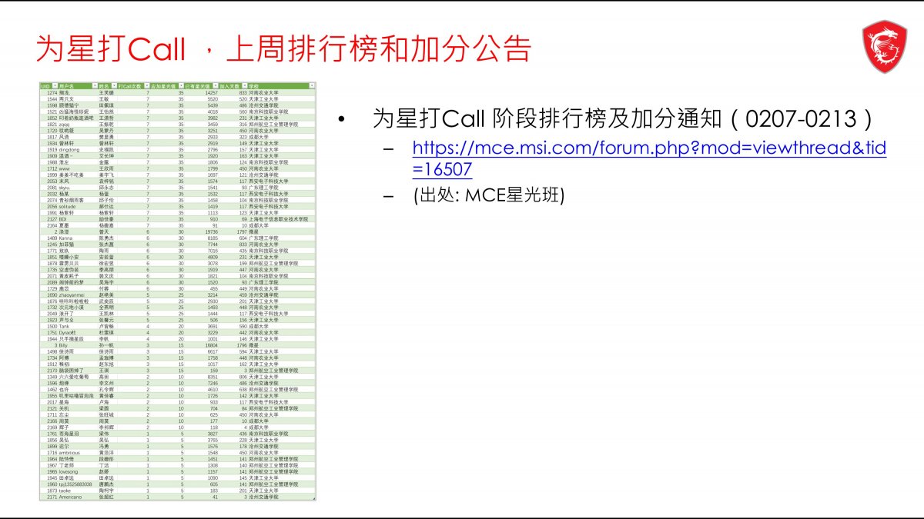Click the star value 3691 cell
The width and height of the screenshot is (924, 519).
213,327
